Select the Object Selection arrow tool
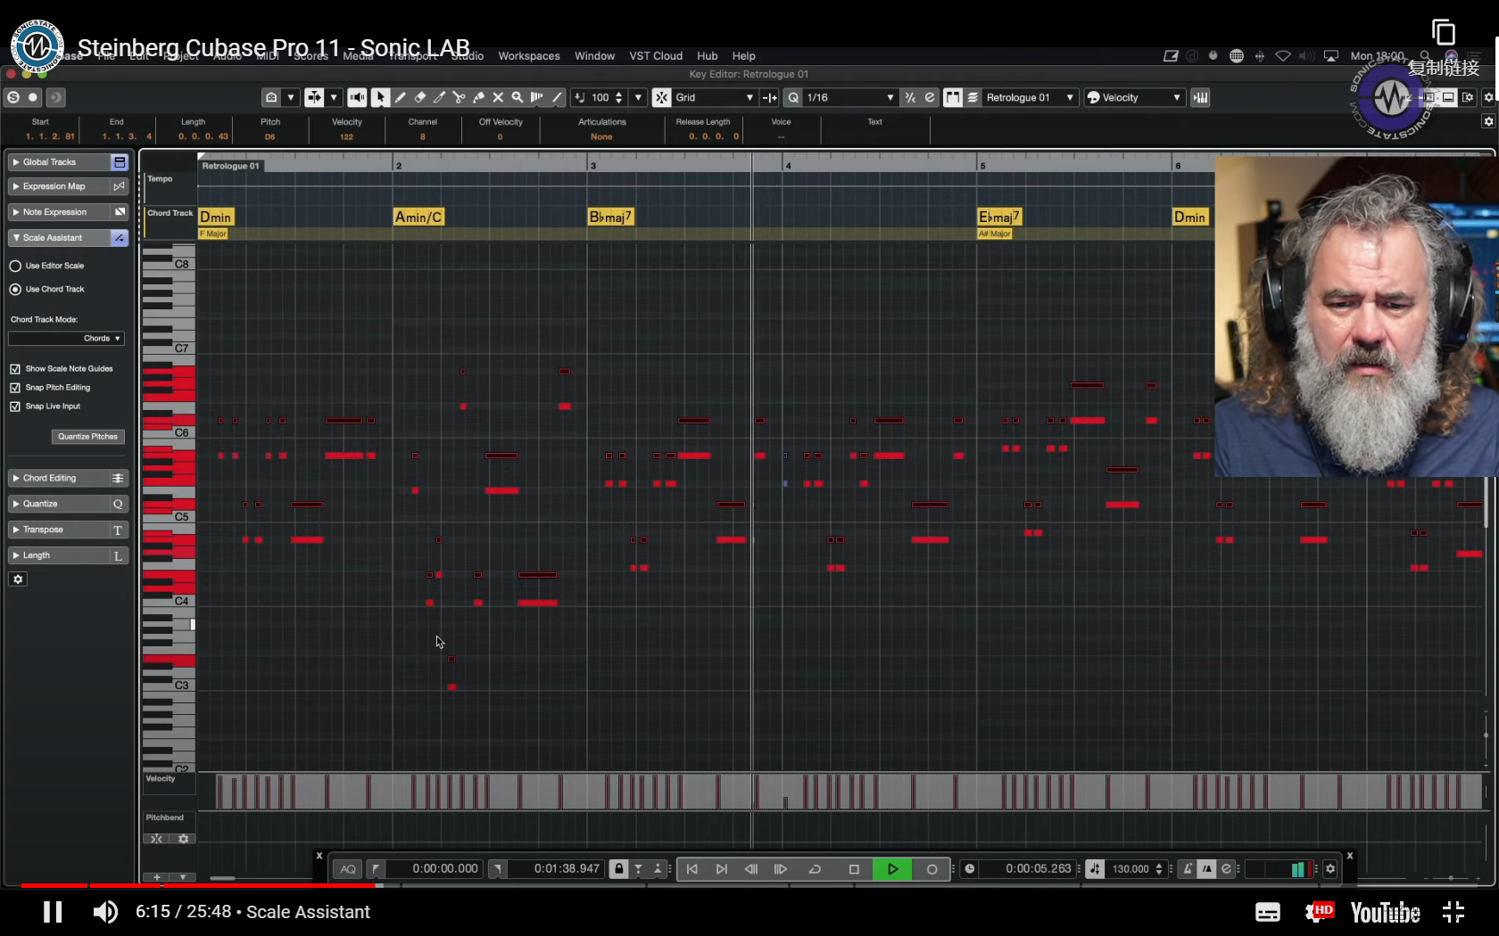The image size is (1499, 936). coord(380,97)
